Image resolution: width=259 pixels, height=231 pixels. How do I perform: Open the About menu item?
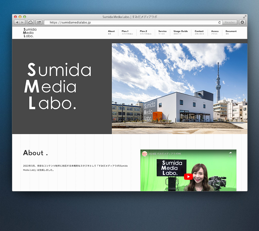pyautogui.click(x=111, y=32)
